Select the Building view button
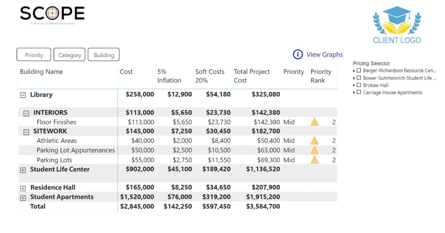 pyautogui.click(x=104, y=55)
